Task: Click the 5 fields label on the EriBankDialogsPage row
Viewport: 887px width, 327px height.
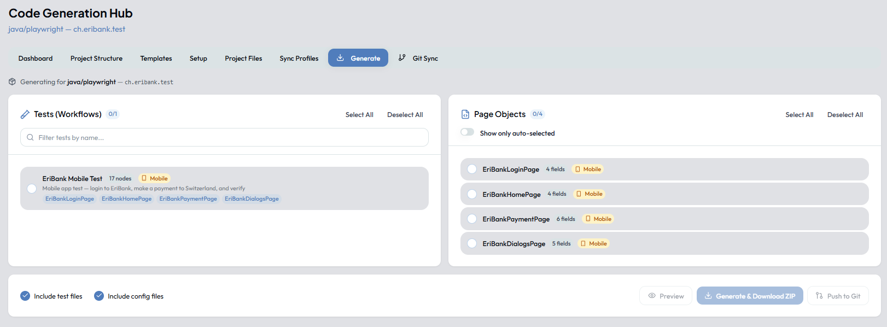Action: (x=561, y=244)
